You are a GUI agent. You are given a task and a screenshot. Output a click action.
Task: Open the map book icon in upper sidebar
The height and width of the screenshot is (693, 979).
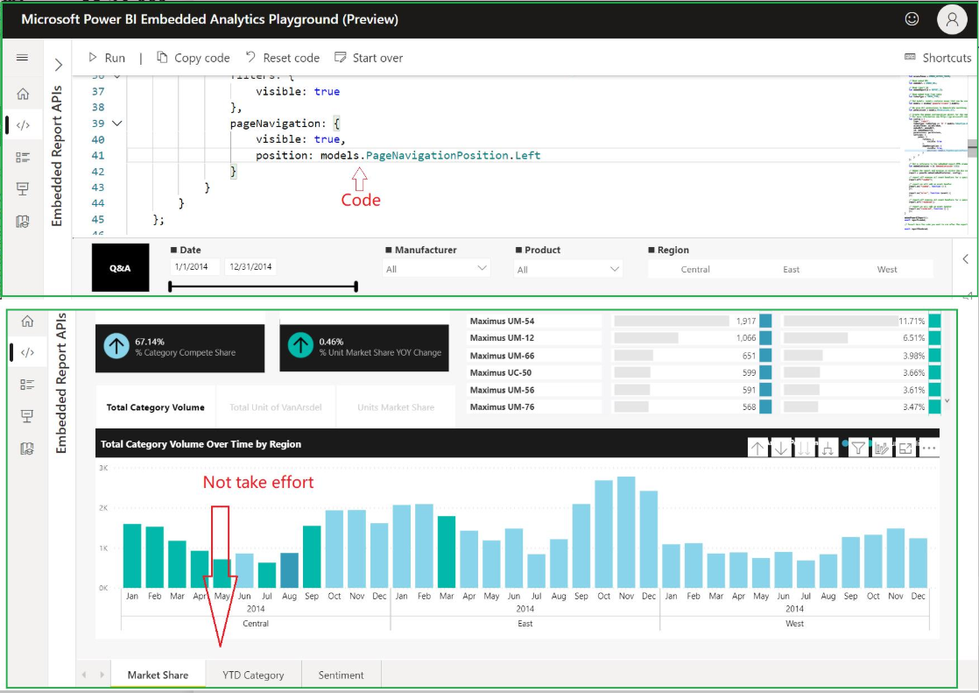tap(23, 221)
